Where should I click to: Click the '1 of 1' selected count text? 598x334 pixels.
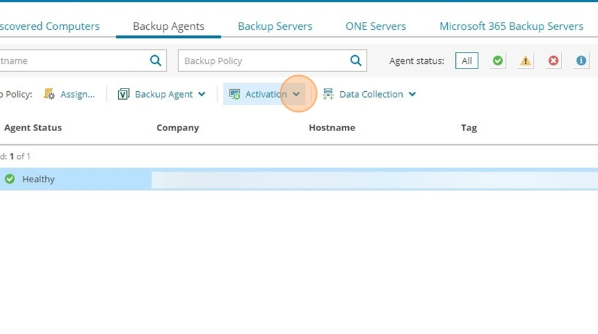point(20,156)
